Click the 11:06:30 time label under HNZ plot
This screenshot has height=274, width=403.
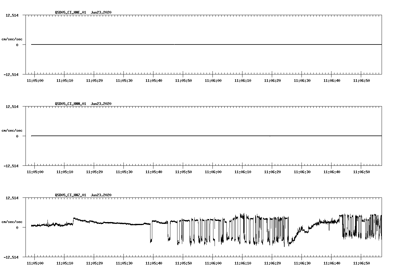[x=302, y=263]
